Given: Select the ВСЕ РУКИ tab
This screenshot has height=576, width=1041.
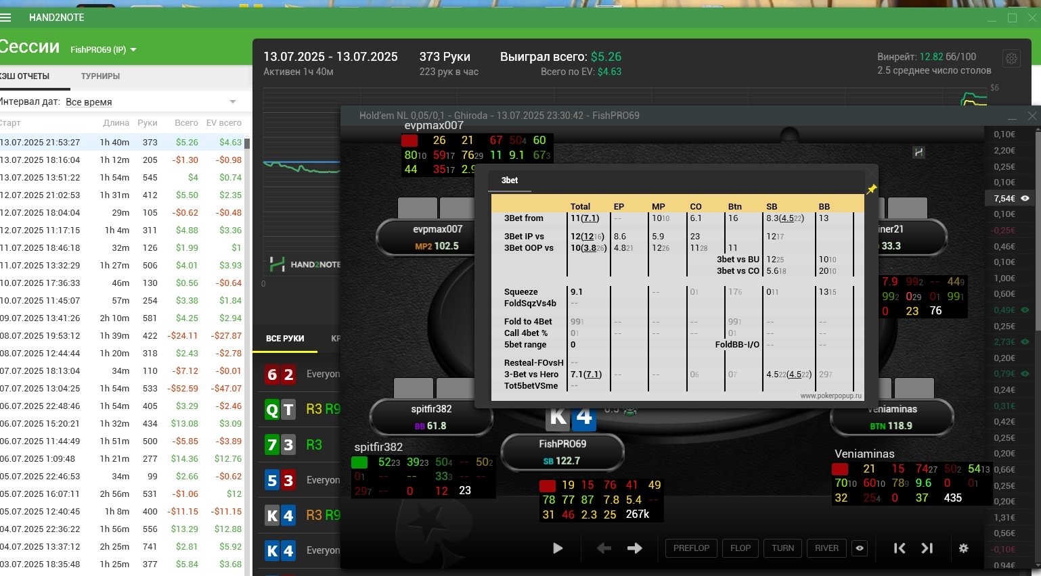Looking at the screenshot, I should point(285,339).
